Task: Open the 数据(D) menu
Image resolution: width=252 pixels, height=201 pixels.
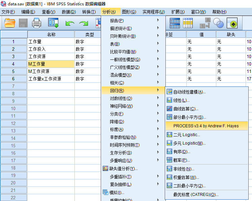Action: click(x=69, y=12)
